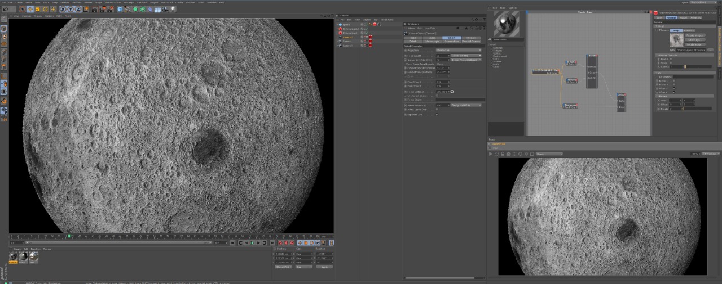Click the Apply button in coordinates panel

click(324, 267)
